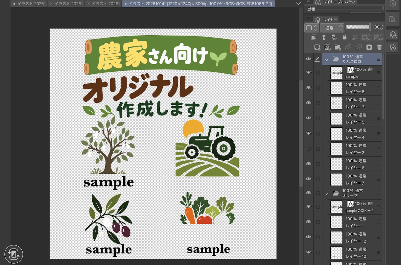
Task: Hide the レイヤー 8 layer
Action: [x=308, y=88]
